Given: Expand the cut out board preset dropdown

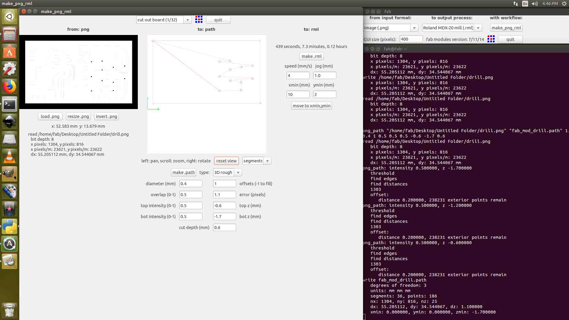Looking at the screenshot, I should pos(187,20).
